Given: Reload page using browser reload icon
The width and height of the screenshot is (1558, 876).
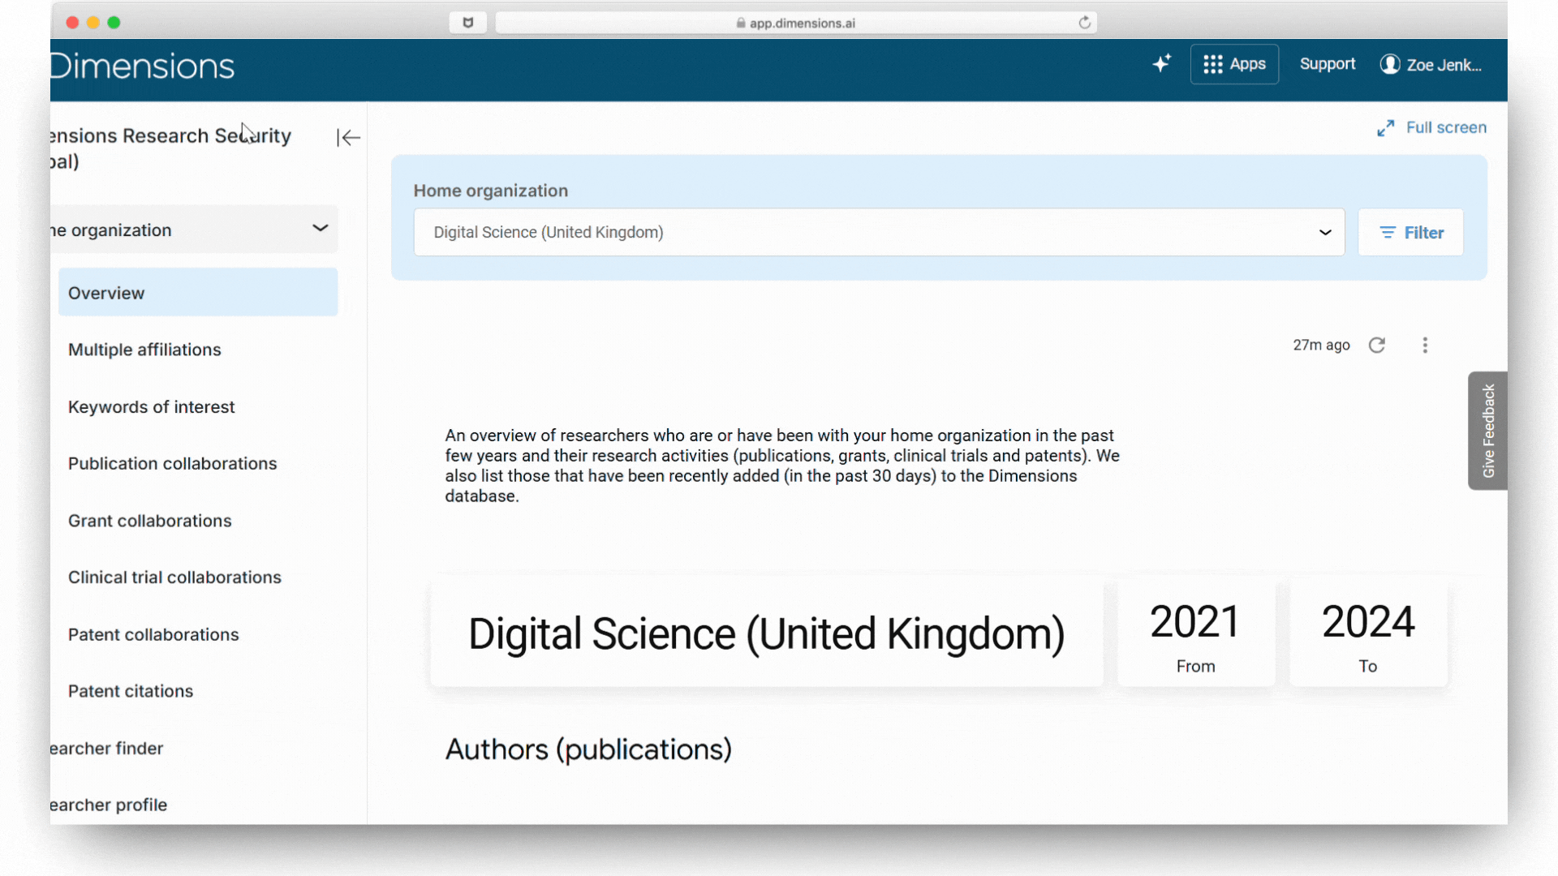Looking at the screenshot, I should coord(1084,23).
